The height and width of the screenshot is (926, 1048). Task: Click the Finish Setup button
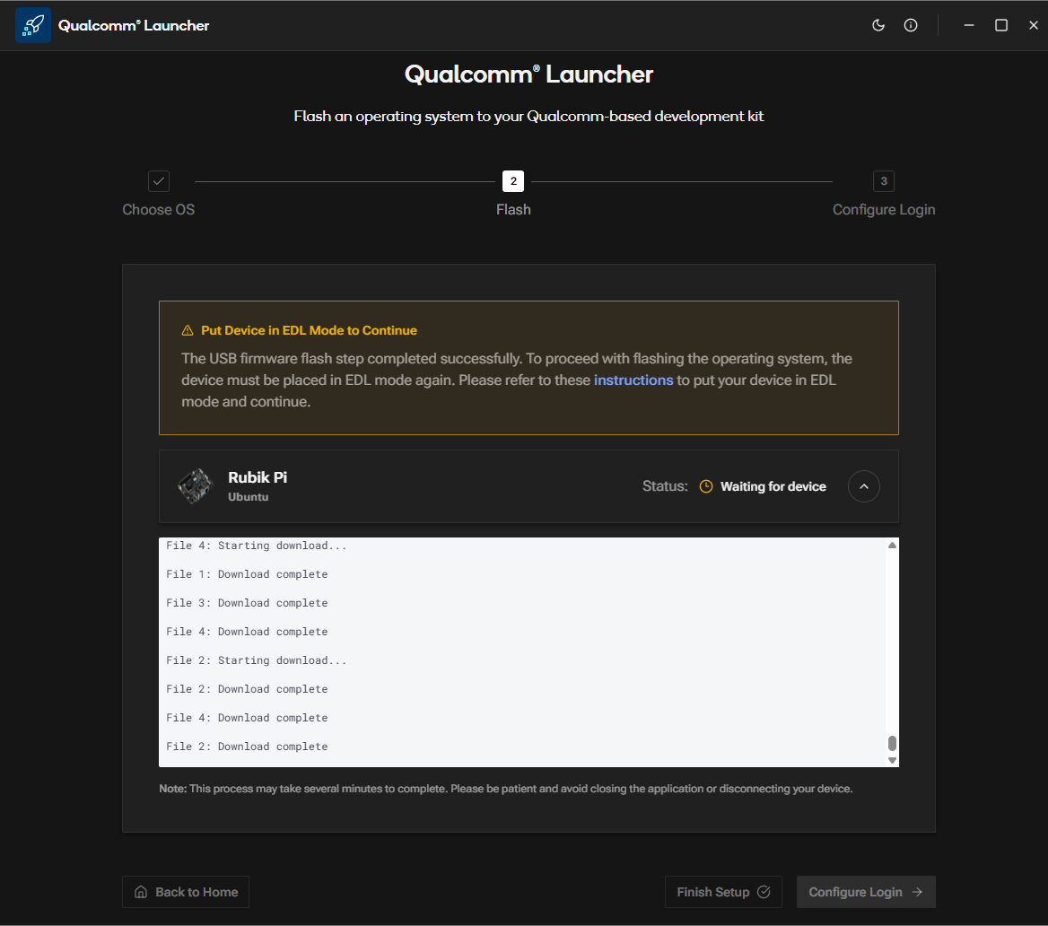click(x=723, y=892)
